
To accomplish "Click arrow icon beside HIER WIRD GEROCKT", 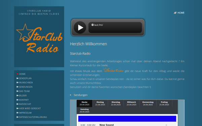I will point(18,109).
